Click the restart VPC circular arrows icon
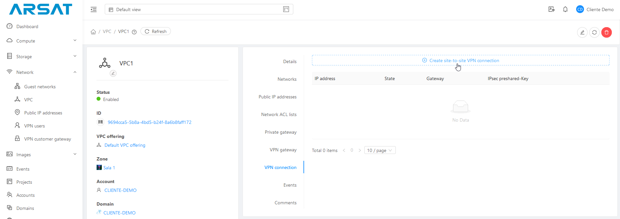Image resolution: width=620 pixels, height=219 pixels. click(594, 32)
